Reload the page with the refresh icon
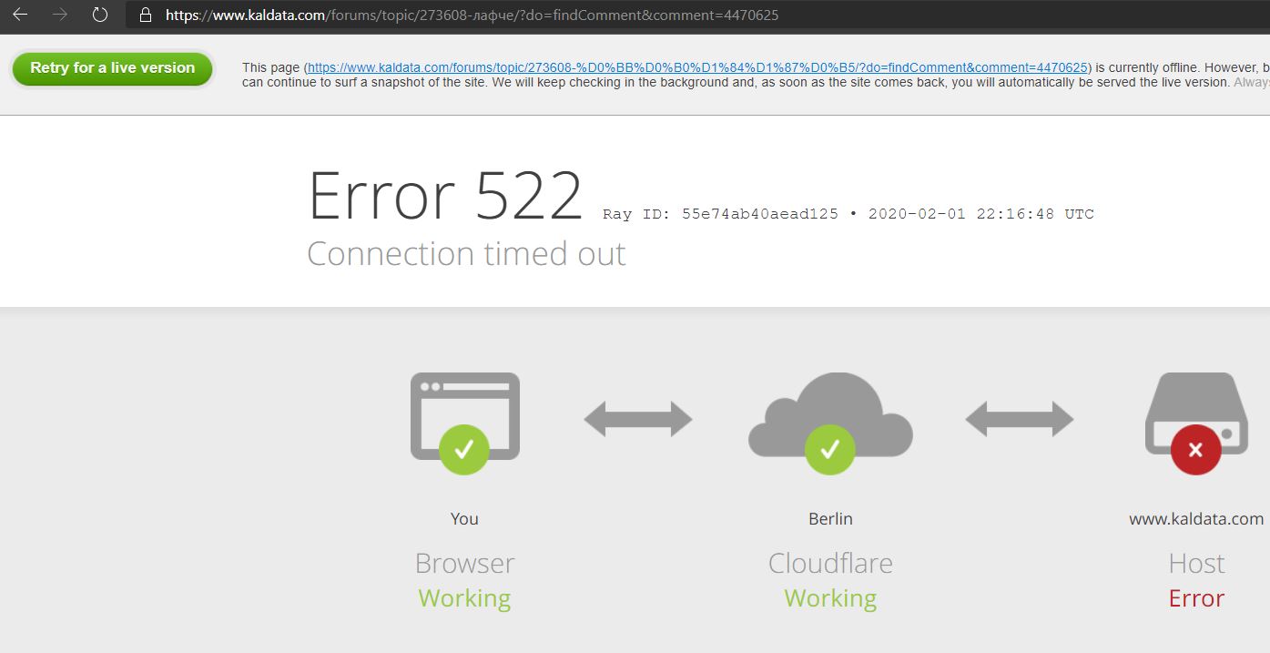The image size is (1270, 653). [100, 15]
